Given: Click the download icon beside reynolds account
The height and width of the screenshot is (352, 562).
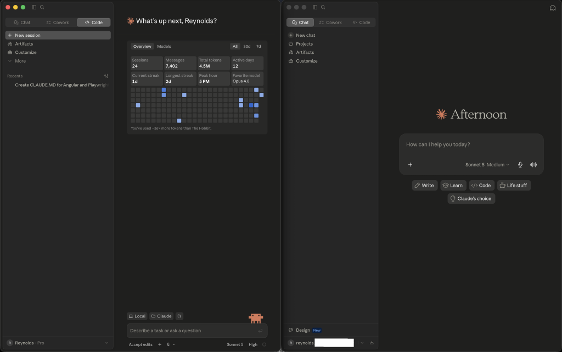Looking at the screenshot, I should point(372,343).
